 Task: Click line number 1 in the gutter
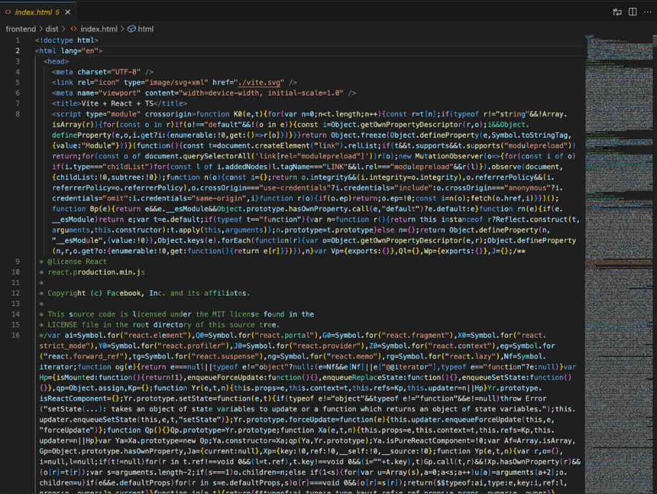pyautogui.click(x=18, y=40)
